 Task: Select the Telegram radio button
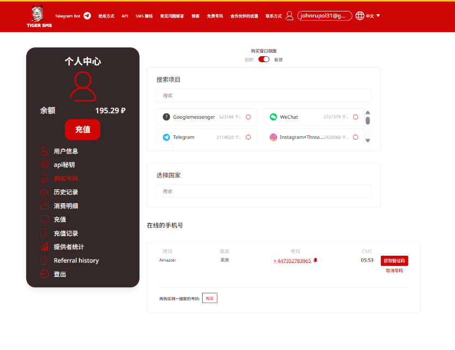pyautogui.click(x=248, y=137)
